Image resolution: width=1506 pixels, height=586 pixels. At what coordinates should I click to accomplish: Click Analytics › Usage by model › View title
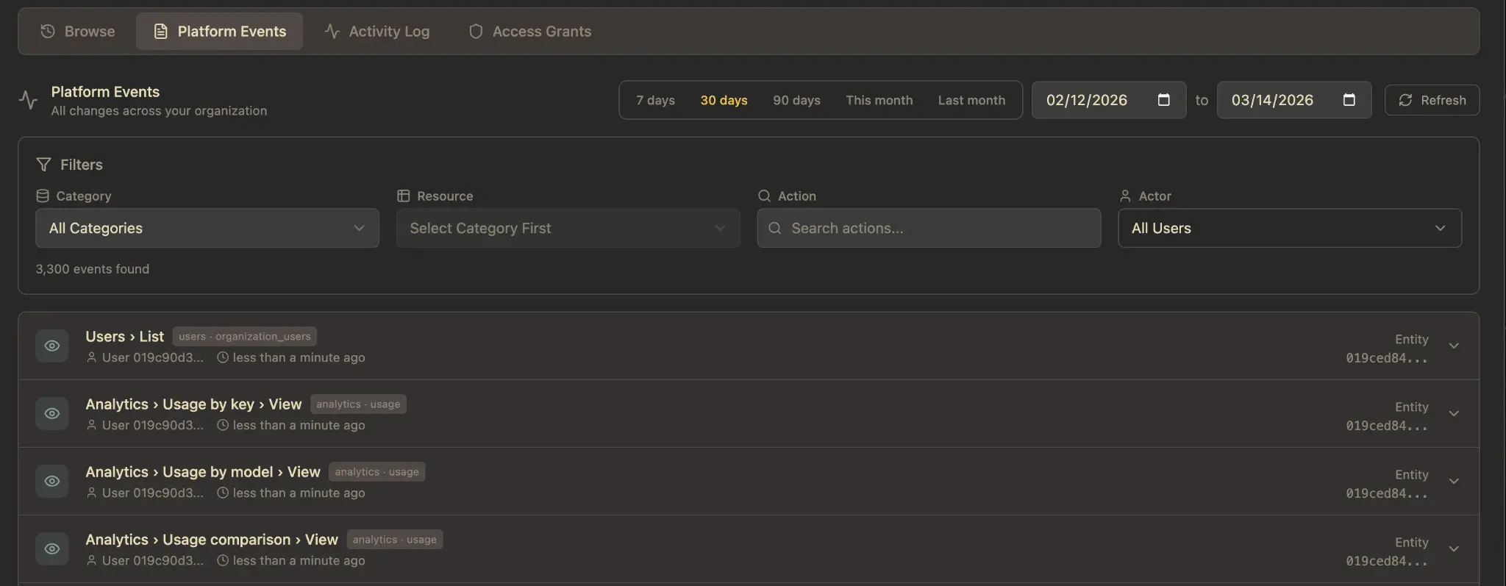pos(203,472)
